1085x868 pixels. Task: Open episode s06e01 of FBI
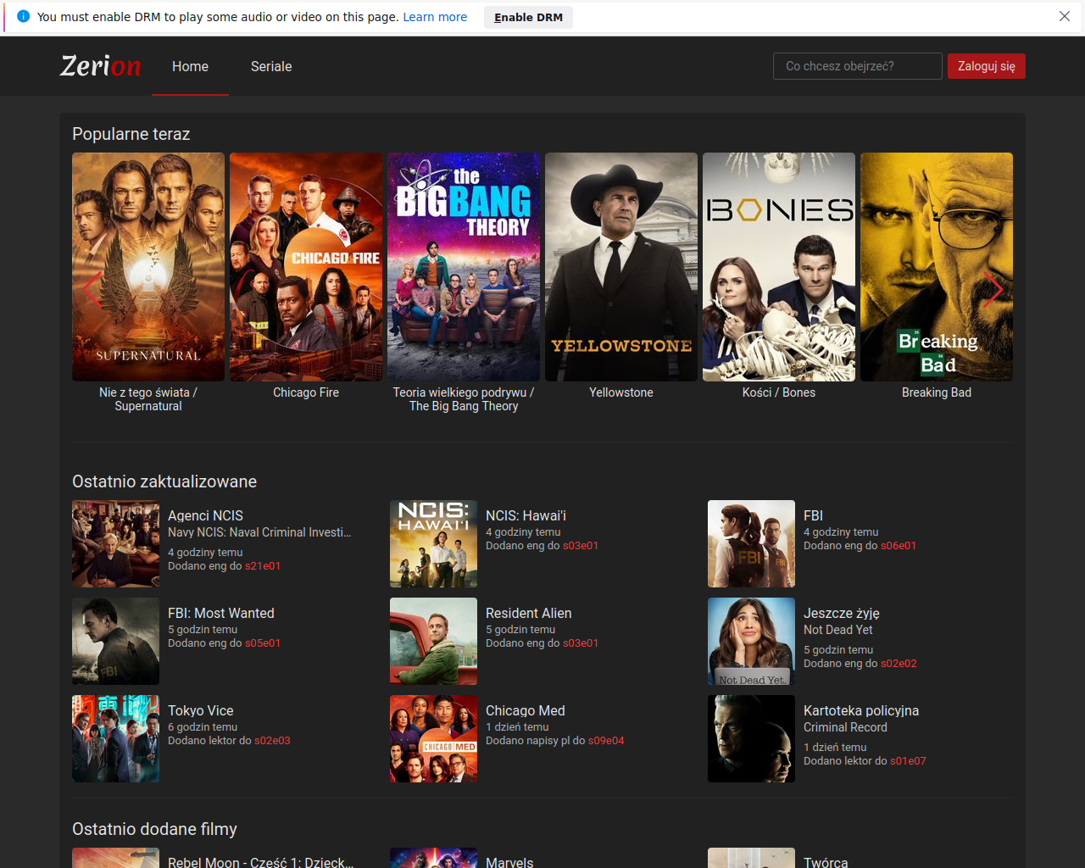pos(899,546)
